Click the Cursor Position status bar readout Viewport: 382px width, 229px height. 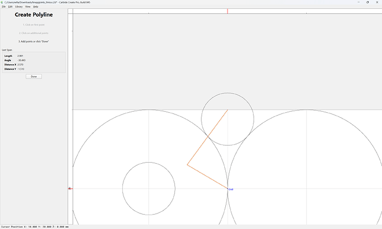[35, 227]
